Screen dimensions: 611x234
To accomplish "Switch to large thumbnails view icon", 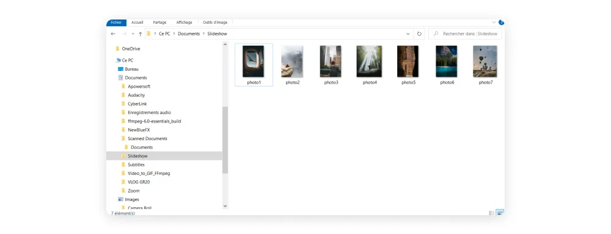I will click(500, 213).
